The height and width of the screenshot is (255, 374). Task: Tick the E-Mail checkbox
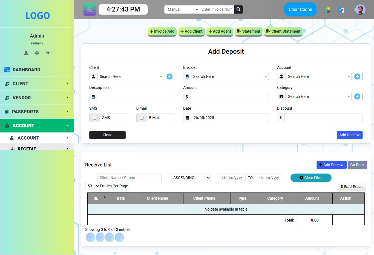click(142, 118)
